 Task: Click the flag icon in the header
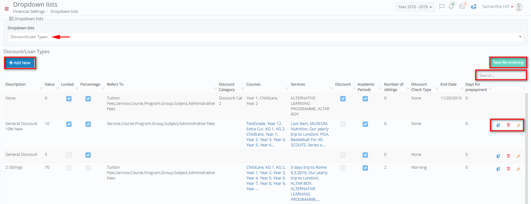[442, 7]
